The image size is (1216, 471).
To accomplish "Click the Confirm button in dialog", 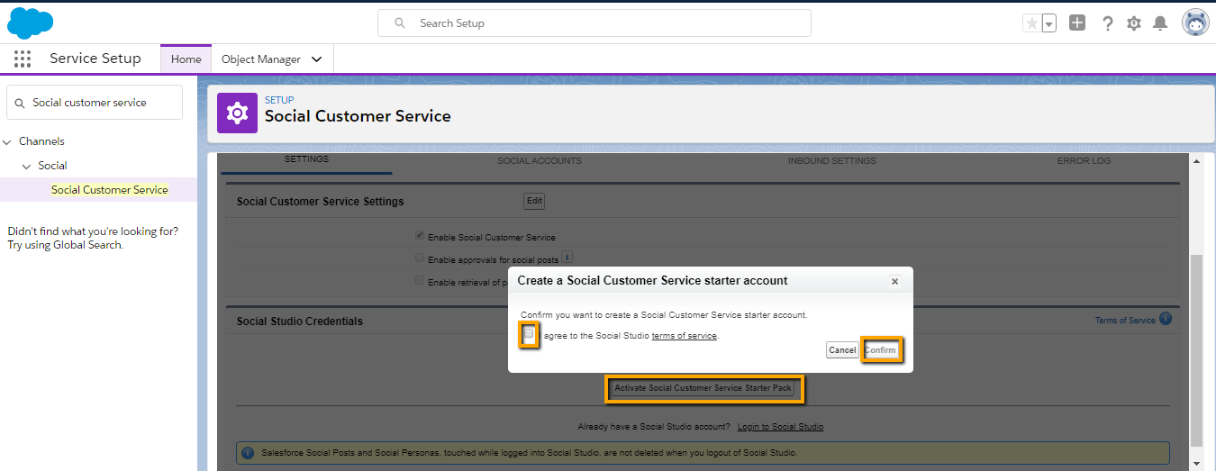I will 881,350.
